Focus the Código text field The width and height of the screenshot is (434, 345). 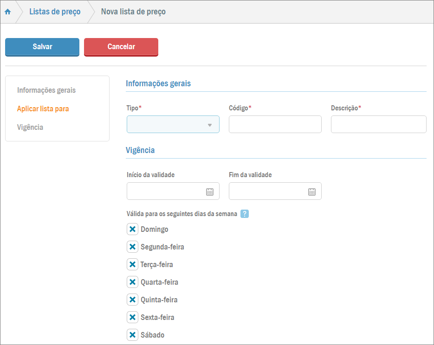pyautogui.click(x=275, y=125)
